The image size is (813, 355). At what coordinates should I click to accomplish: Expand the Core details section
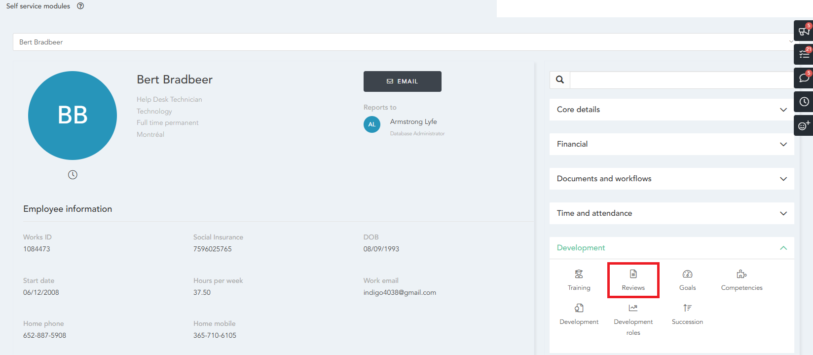tap(671, 110)
